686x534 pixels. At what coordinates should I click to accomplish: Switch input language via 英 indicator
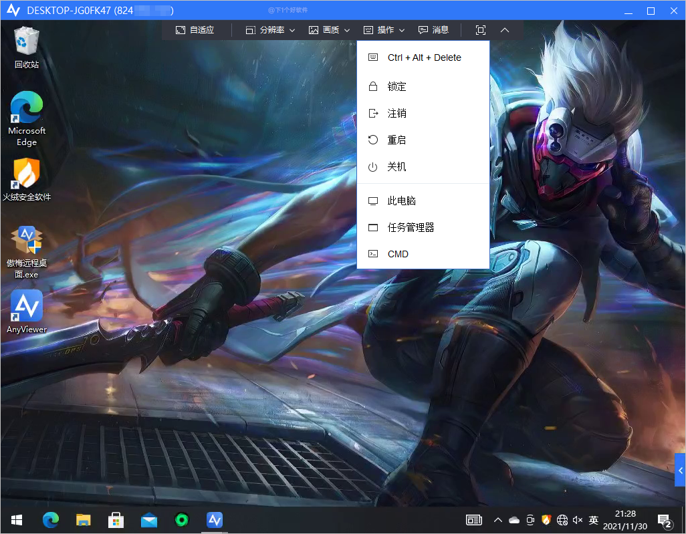[x=593, y=520]
